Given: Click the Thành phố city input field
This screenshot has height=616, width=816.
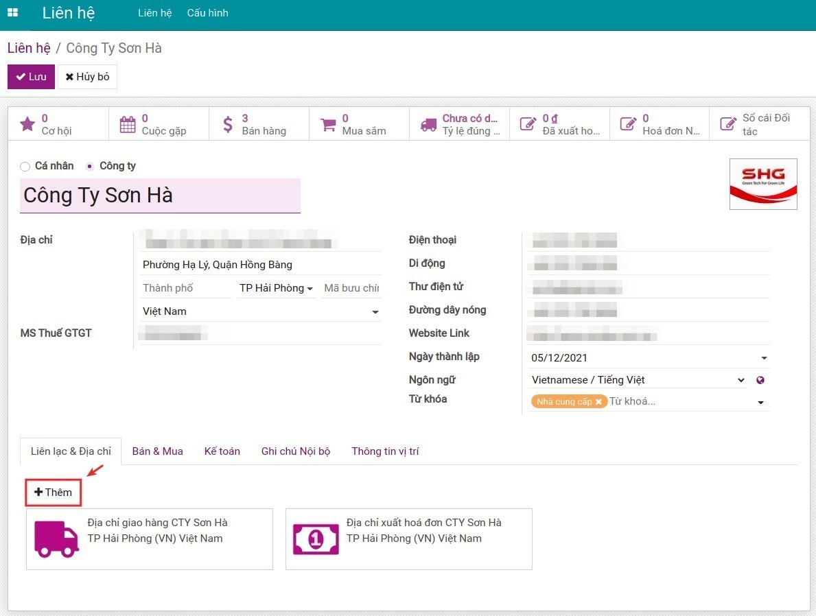Looking at the screenshot, I should point(186,288).
